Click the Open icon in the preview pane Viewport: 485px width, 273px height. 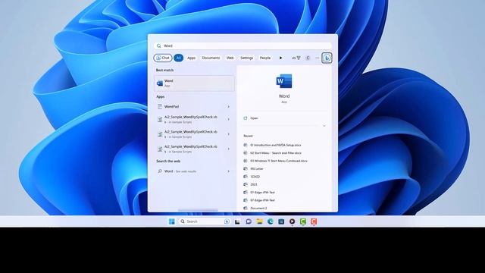click(x=246, y=118)
